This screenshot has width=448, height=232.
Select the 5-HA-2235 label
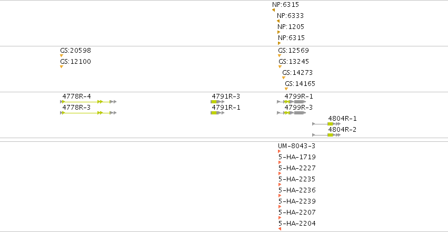[297, 179]
